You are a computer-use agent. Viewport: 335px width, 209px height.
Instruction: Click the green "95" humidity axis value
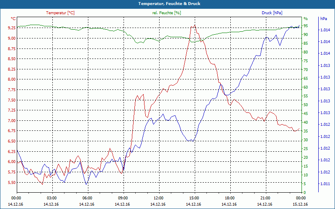[x=306, y=26]
